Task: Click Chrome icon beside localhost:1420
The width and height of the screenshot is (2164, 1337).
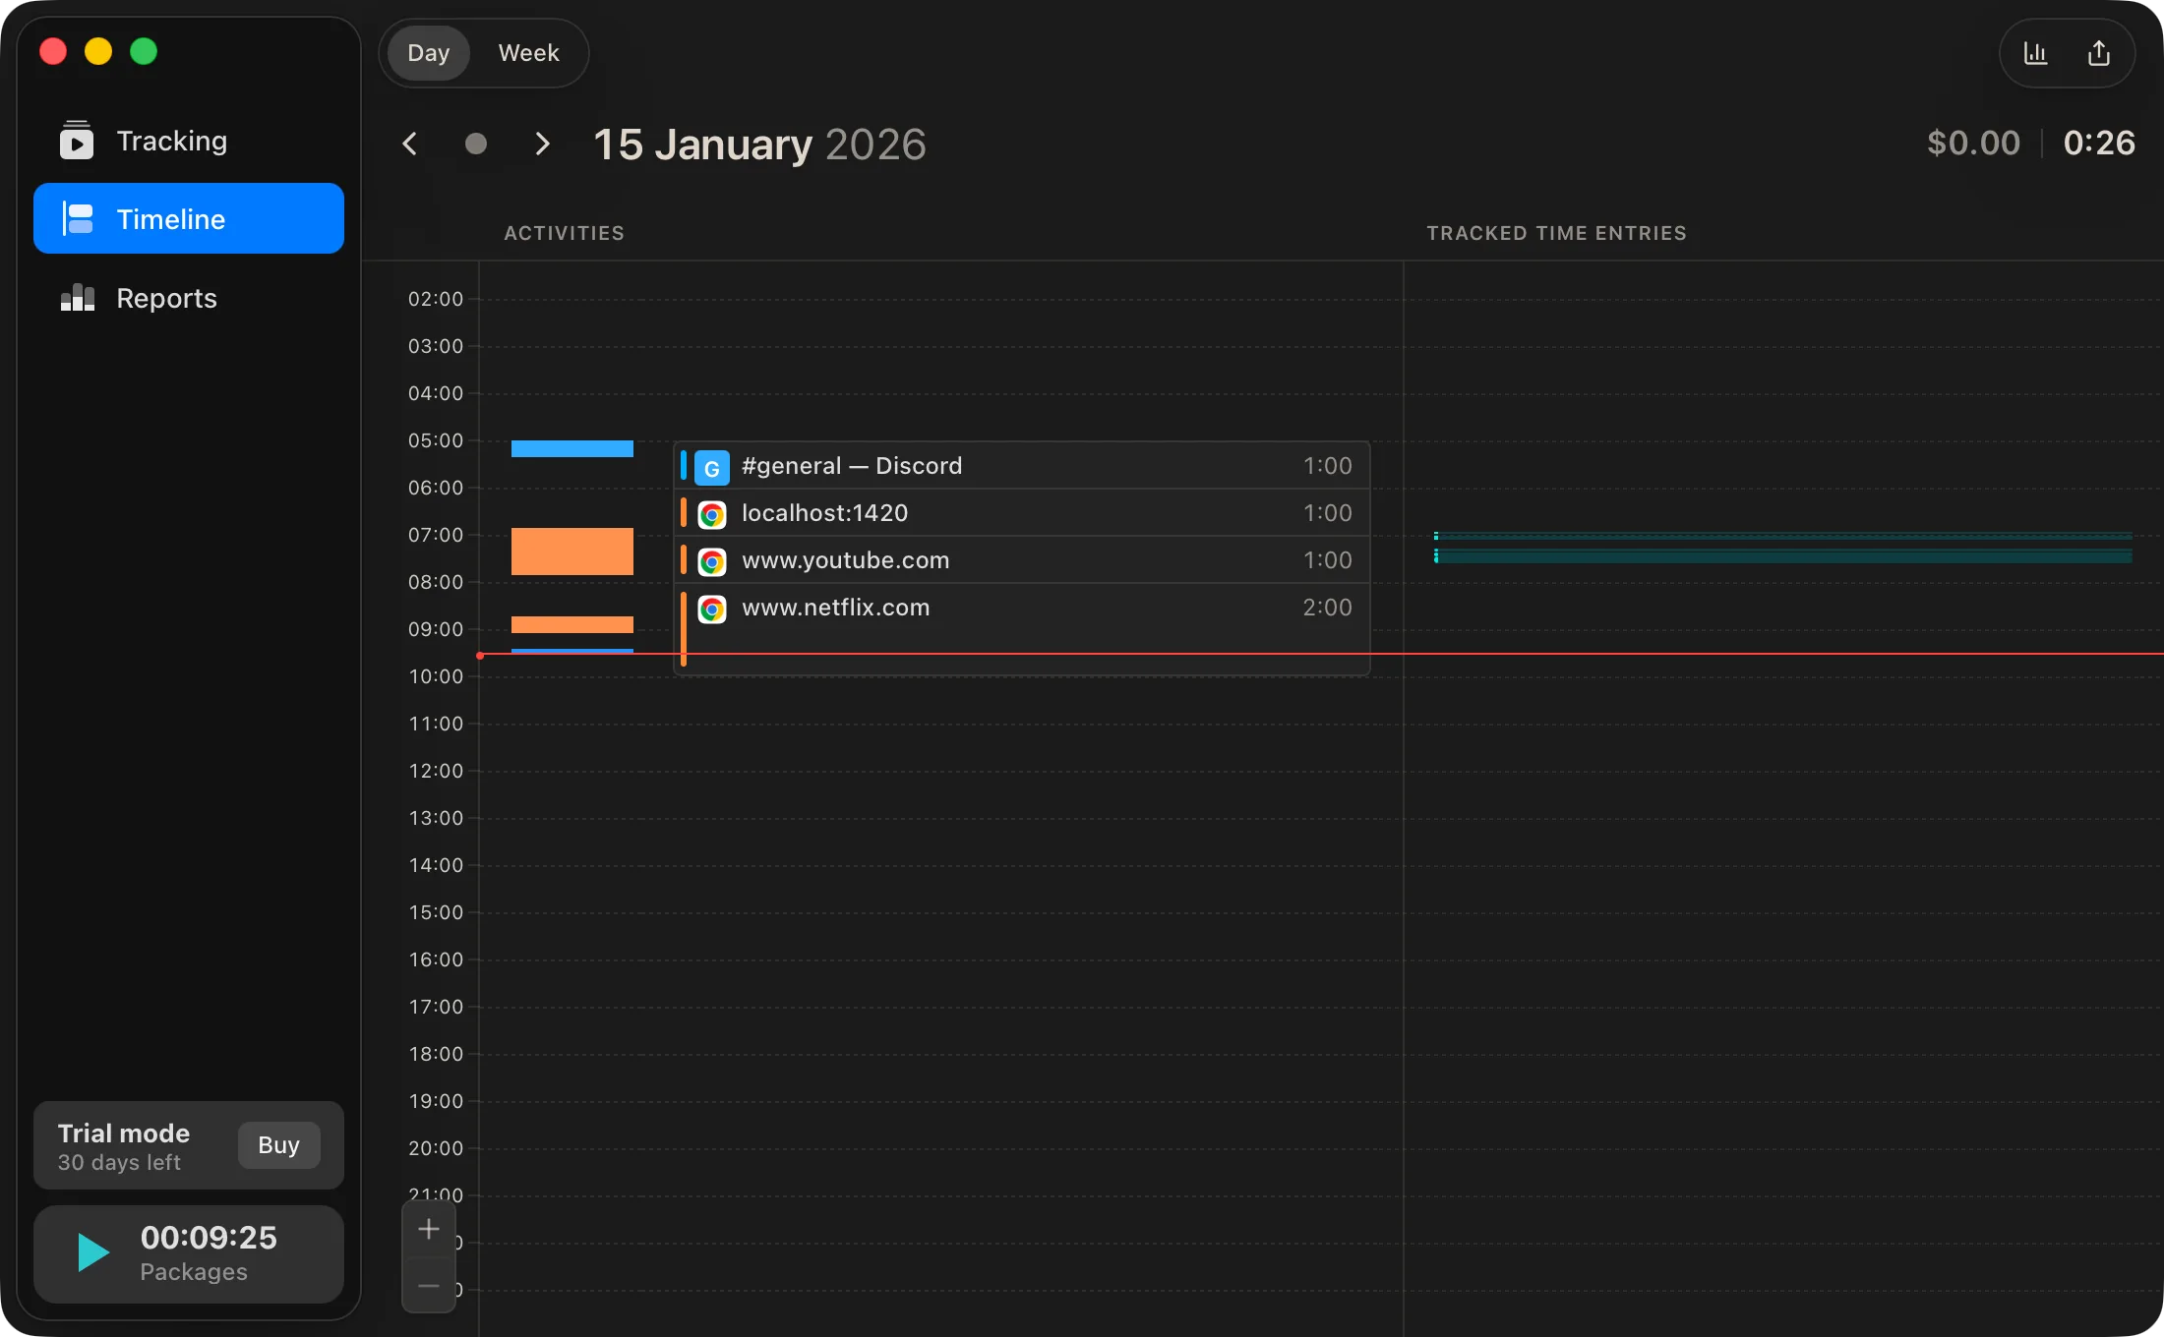Action: [712, 514]
